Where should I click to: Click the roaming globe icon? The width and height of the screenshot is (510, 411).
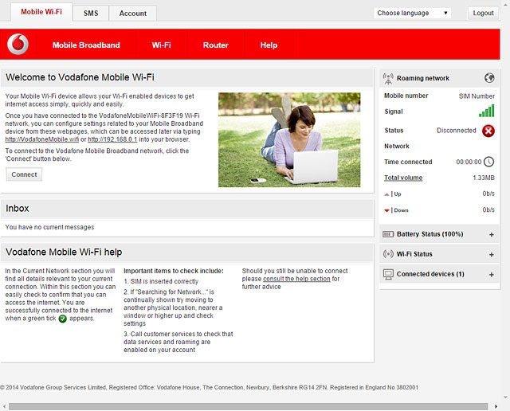[489, 78]
